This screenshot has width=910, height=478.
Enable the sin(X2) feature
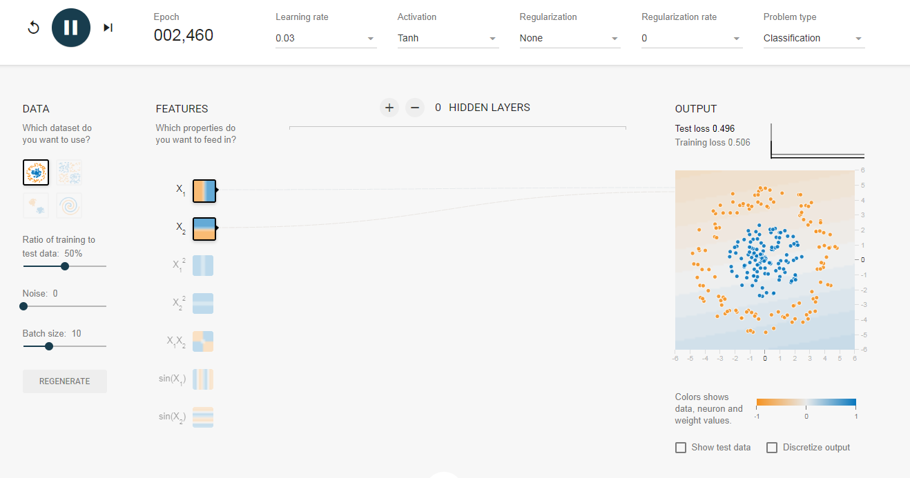tap(203, 417)
